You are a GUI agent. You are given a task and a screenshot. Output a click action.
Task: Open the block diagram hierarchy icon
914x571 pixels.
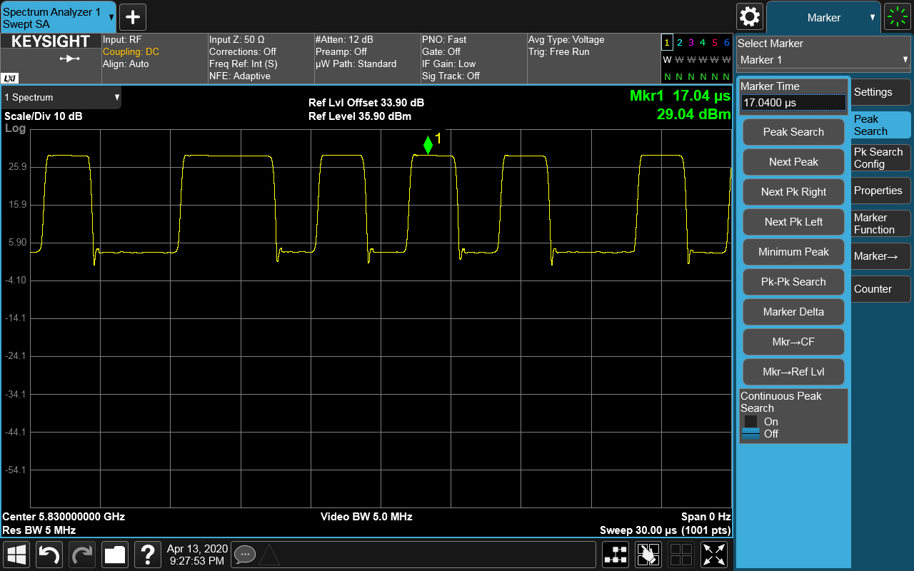[x=616, y=555]
